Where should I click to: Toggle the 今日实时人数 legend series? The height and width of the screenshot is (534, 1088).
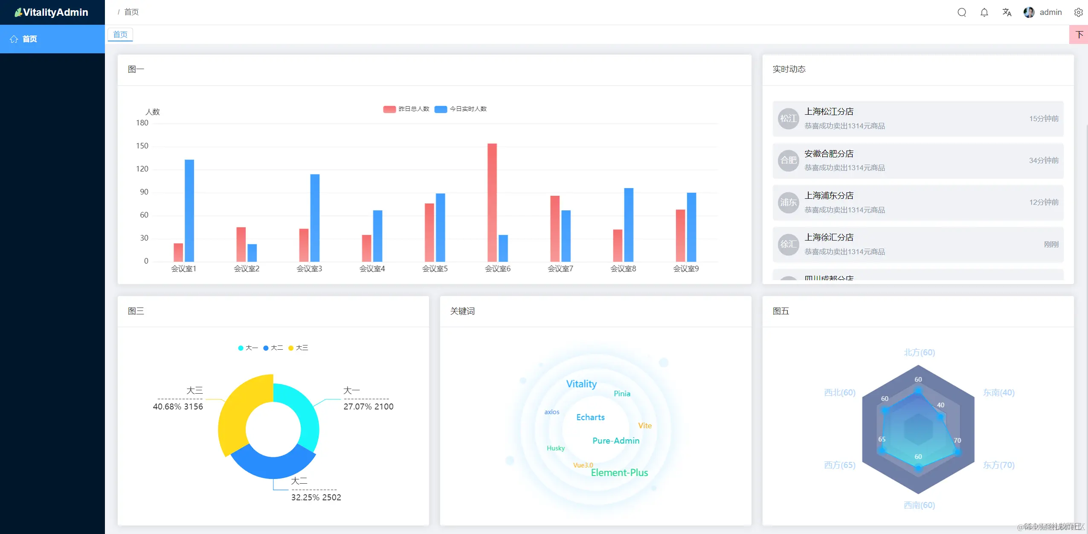pyautogui.click(x=461, y=109)
